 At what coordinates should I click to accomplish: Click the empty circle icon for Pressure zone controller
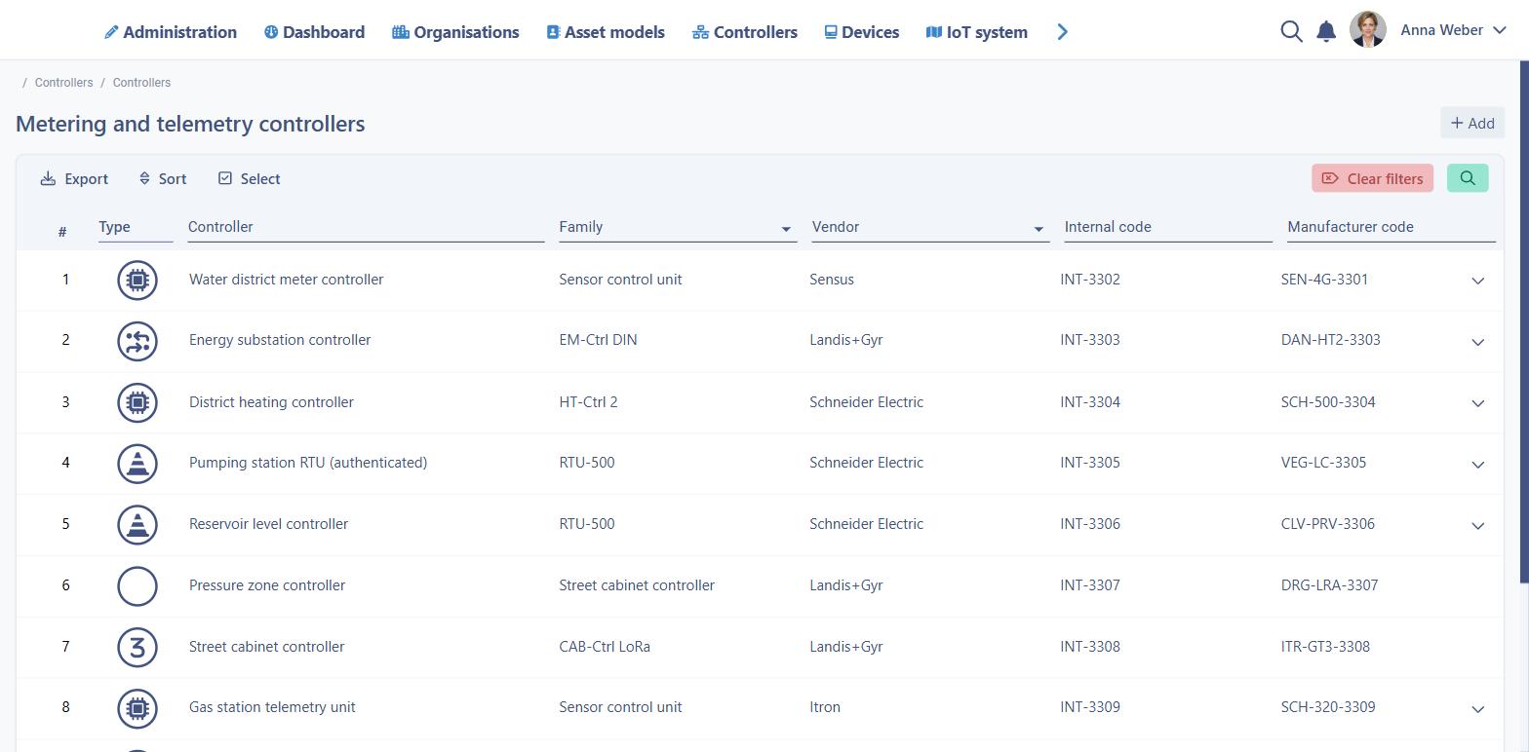137,585
